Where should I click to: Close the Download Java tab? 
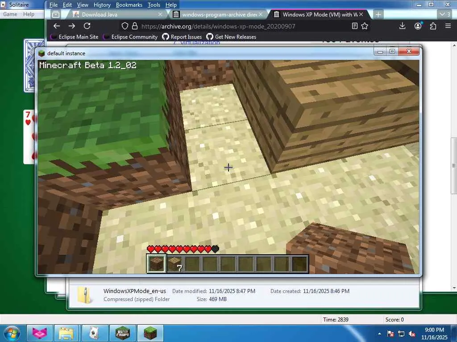point(160,14)
